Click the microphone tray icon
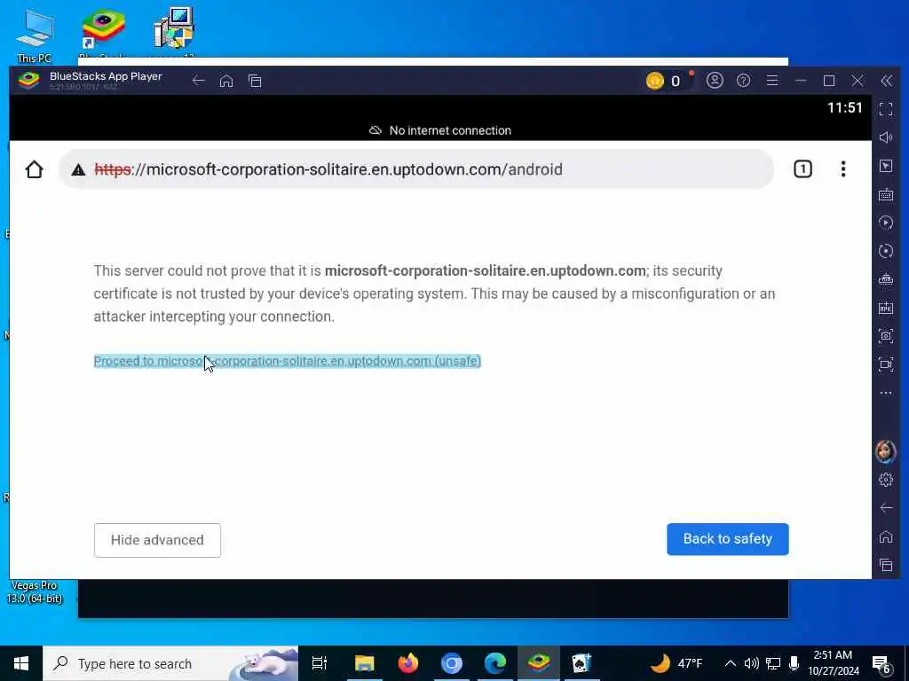The width and height of the screenshot is (909, 681). 794,663
